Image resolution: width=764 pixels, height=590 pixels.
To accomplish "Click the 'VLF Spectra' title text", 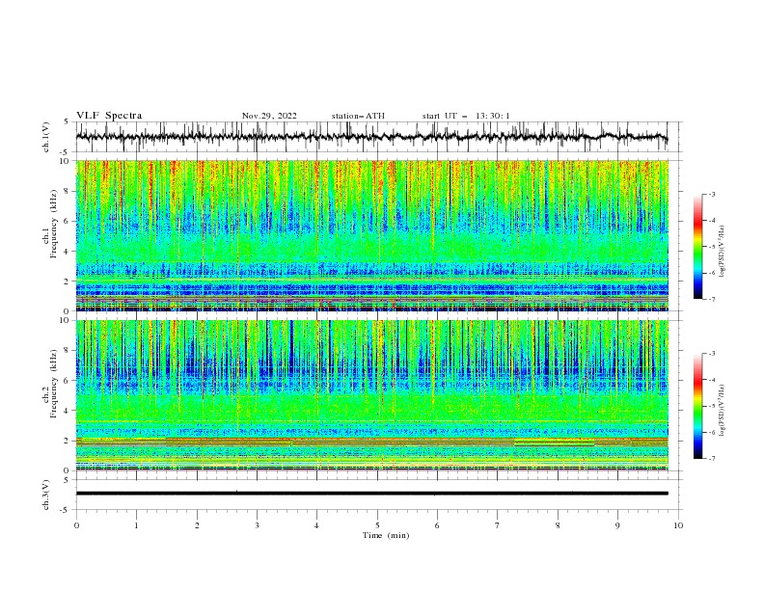I will (x=109, y=116).
